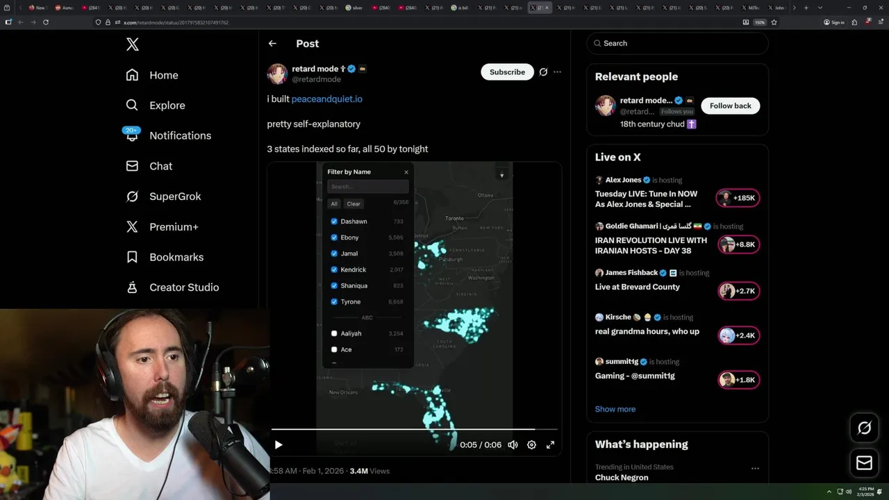The image size is (889, 500).
Task: Click the Tyrone checkbox in video
Action: [334, 302]
